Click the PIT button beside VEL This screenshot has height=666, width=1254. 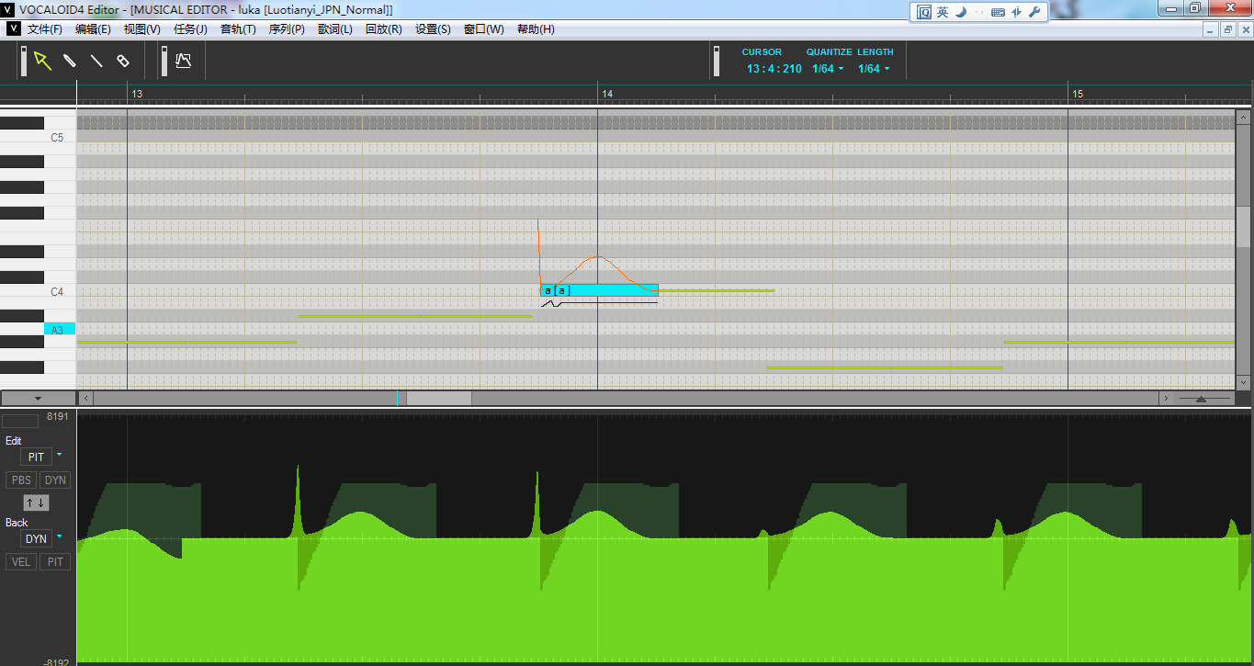[x=55, y=561]
